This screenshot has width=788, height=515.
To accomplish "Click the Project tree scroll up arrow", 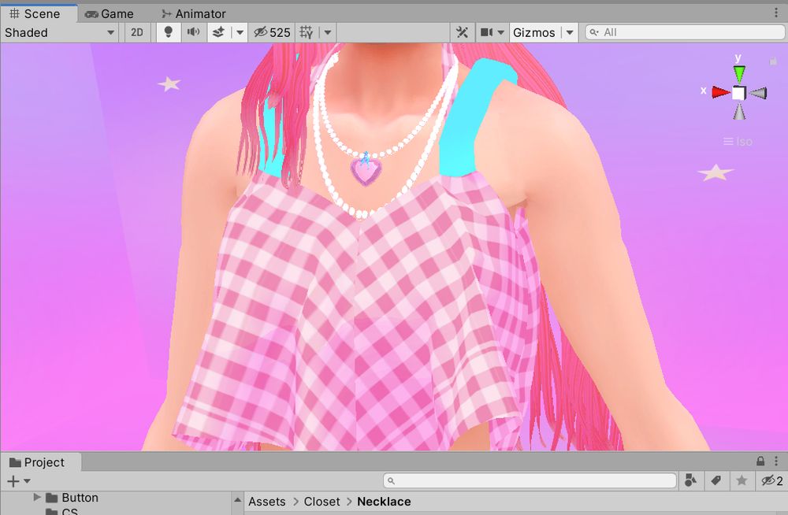I will [236, 499].
